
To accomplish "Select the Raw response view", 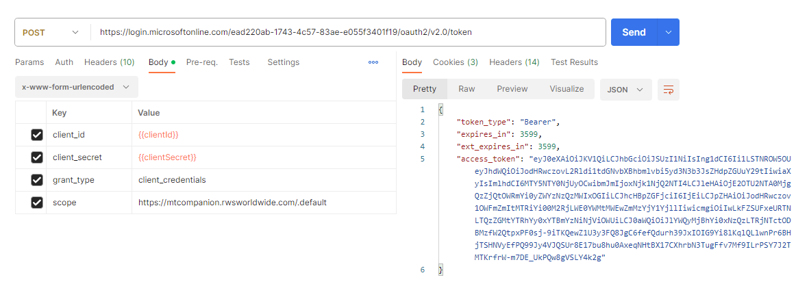I will [466, 89].
